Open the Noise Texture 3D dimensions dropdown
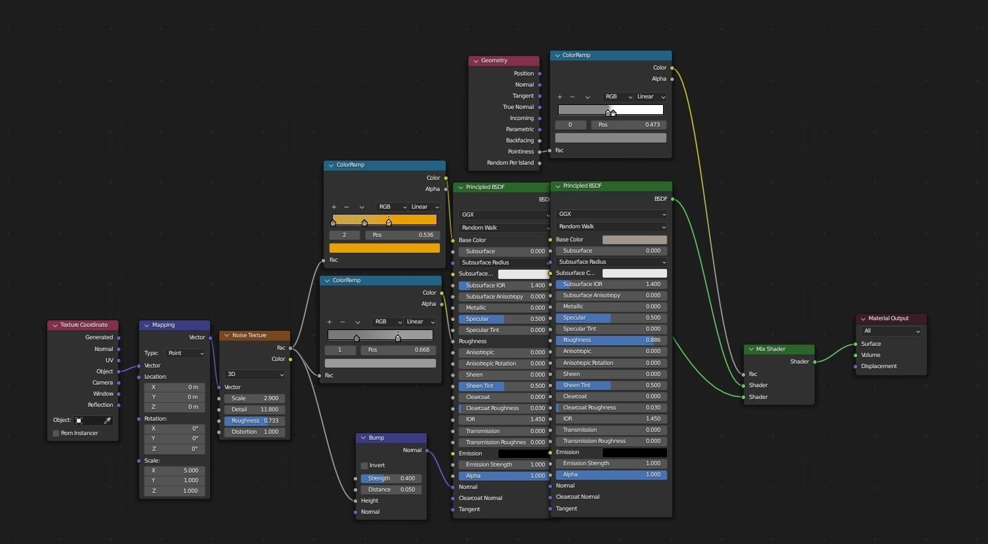 [x=255, y=375]
